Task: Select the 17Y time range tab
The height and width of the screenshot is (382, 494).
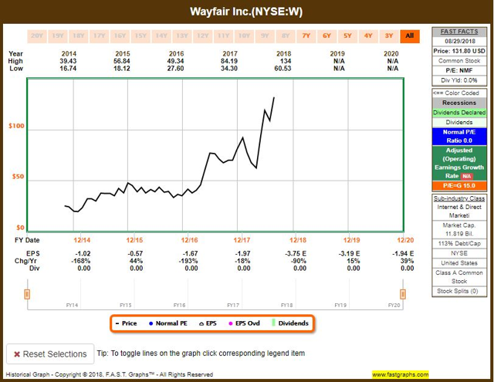Action: point(100,36)
